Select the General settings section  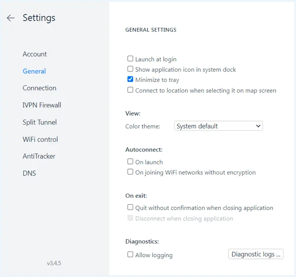(34, 71)
